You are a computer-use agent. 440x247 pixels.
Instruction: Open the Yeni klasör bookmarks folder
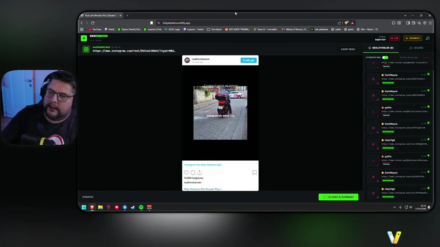(214, 30)
